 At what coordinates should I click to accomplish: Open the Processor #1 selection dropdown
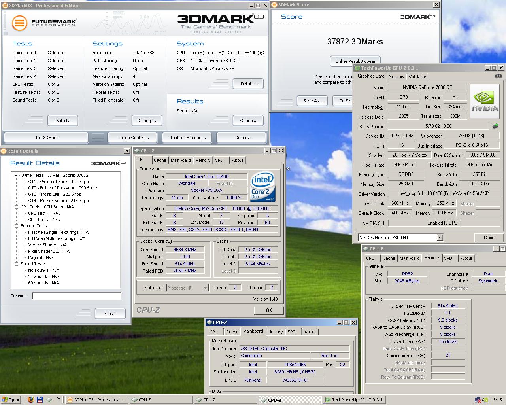click(205, 288)
